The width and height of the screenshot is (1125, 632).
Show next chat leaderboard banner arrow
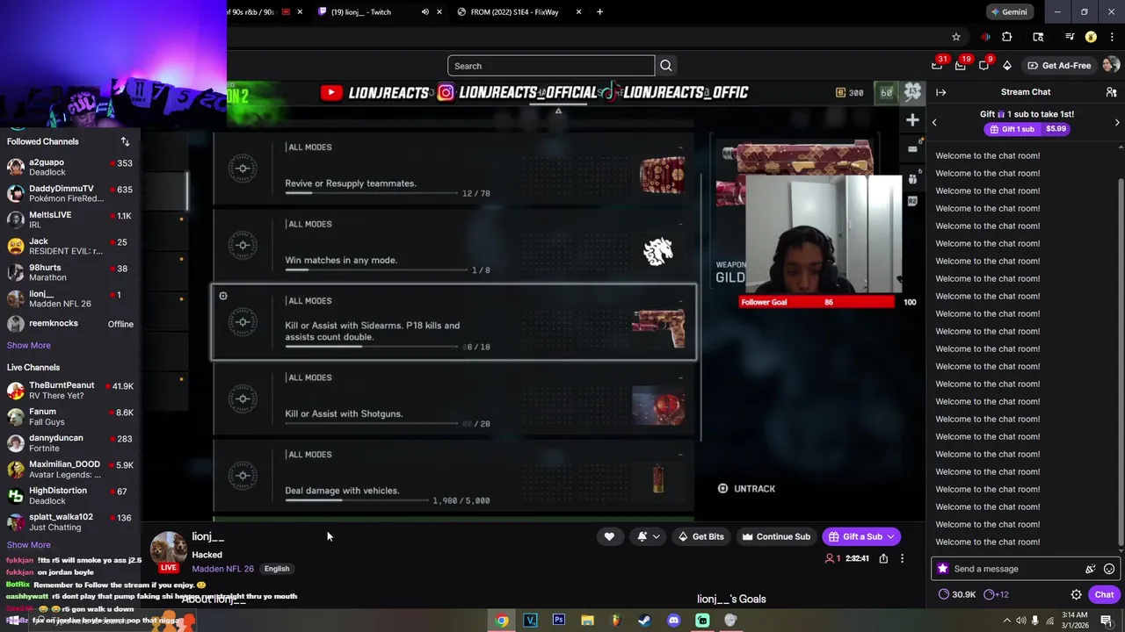point(1117,122)
